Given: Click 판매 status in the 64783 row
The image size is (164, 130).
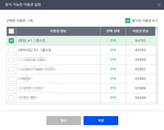Looking at the screenshot, I should click(113, 50).
